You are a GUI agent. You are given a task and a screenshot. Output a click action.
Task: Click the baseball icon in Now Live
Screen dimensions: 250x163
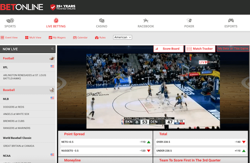coord(52,90)
